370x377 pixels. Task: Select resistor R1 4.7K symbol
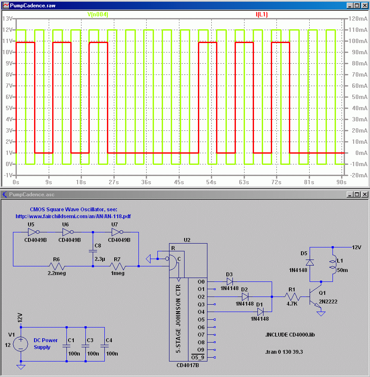[x=292, y=297]
